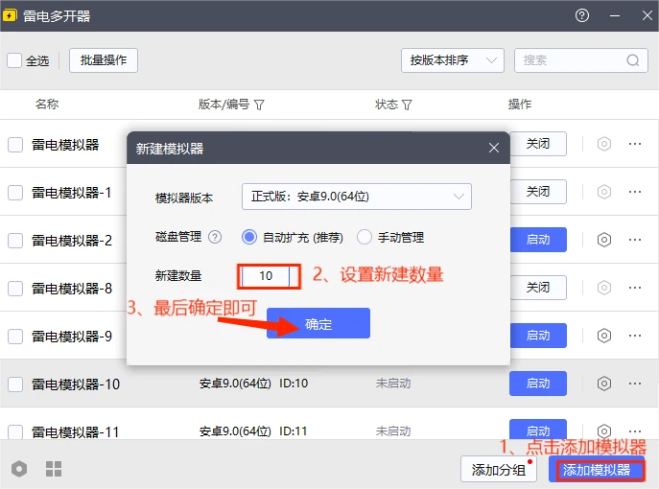Open the version/ID column filter funnel
This screenshot has width=659, height=489.
[259, 105]
